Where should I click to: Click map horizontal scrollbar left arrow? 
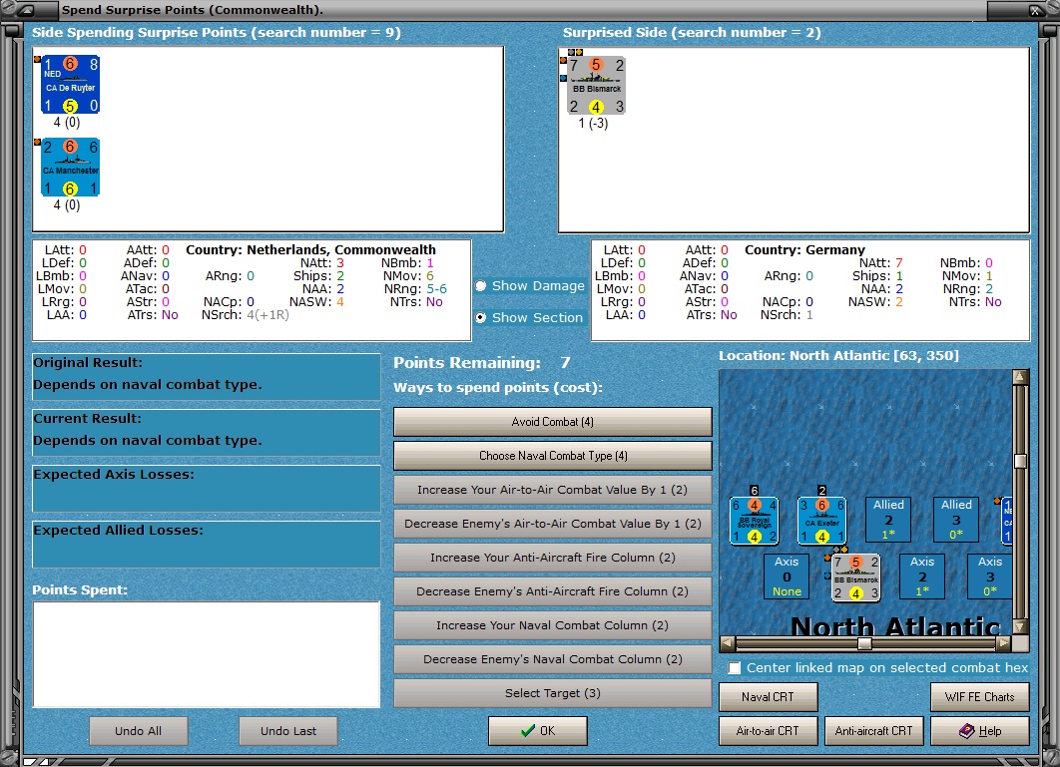pos(728,643)
